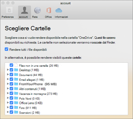Expand the Desktop folder tree
This screenshot has width=133, height=119.
click(8, 70)
